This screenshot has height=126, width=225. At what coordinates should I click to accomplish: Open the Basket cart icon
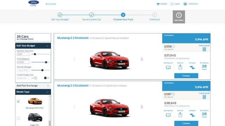158,4
